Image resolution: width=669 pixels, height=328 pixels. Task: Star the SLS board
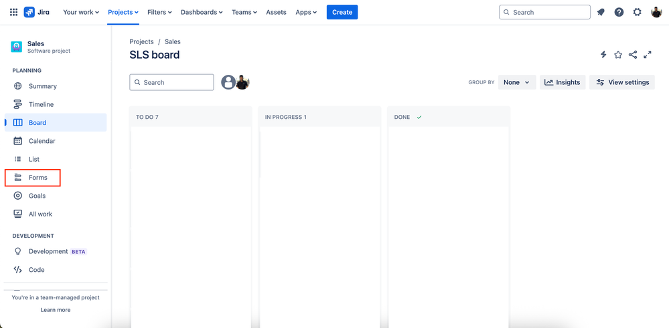click(618, 55)
